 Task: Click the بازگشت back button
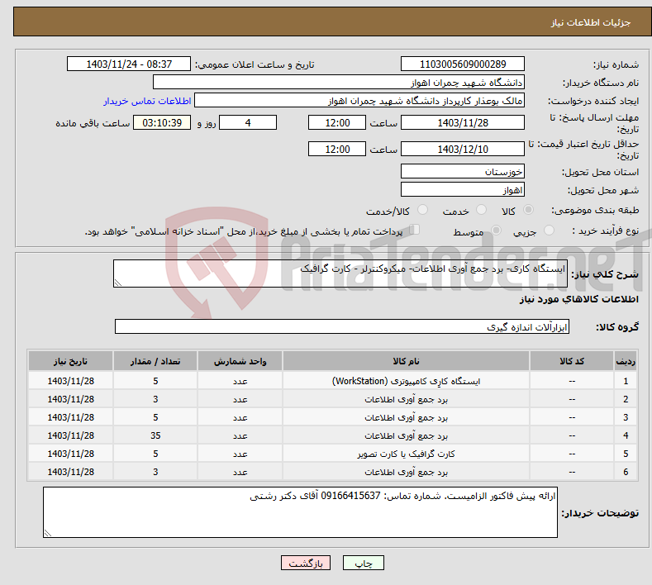point(306,563)
